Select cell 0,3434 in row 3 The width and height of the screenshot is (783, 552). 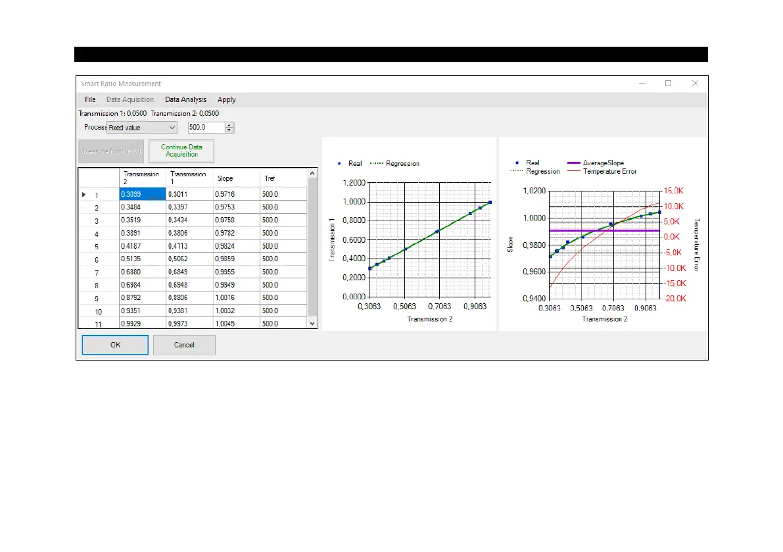tap(189, 220)
